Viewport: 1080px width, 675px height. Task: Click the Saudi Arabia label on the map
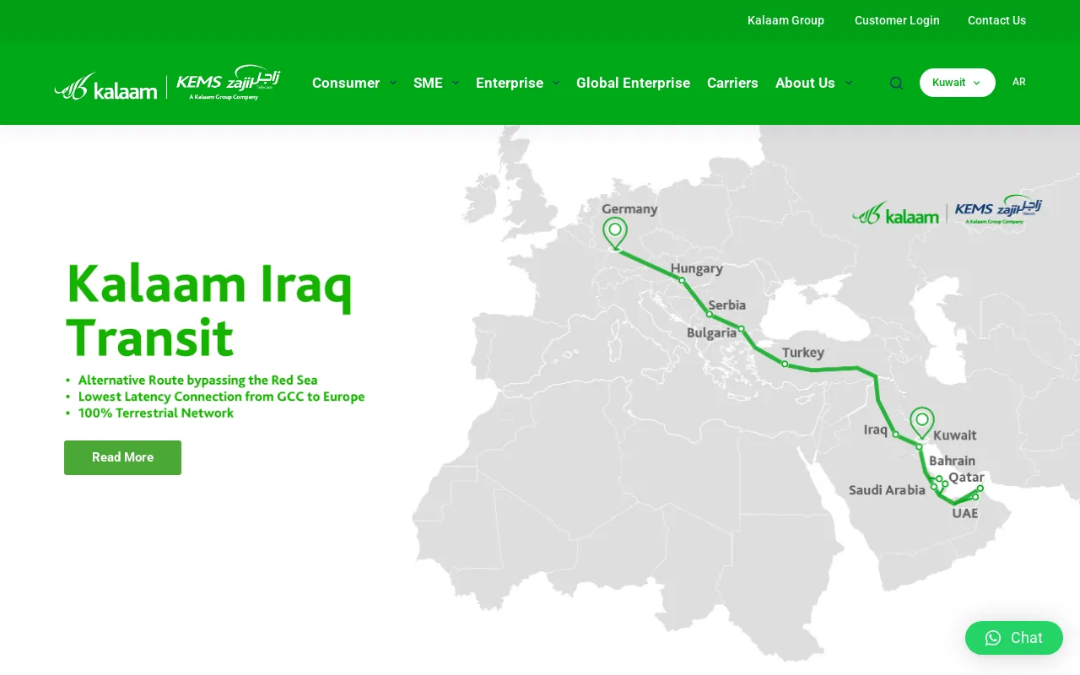[x=887, y=489]
